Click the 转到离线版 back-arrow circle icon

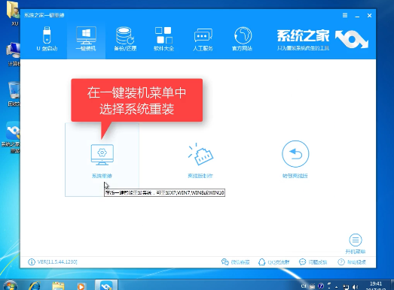click(x=295, y=154)
